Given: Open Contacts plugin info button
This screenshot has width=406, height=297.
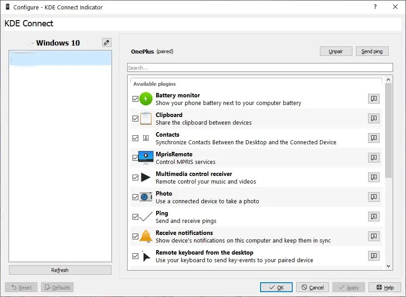Looking at the screenshot, I should [x=373, y=138].
